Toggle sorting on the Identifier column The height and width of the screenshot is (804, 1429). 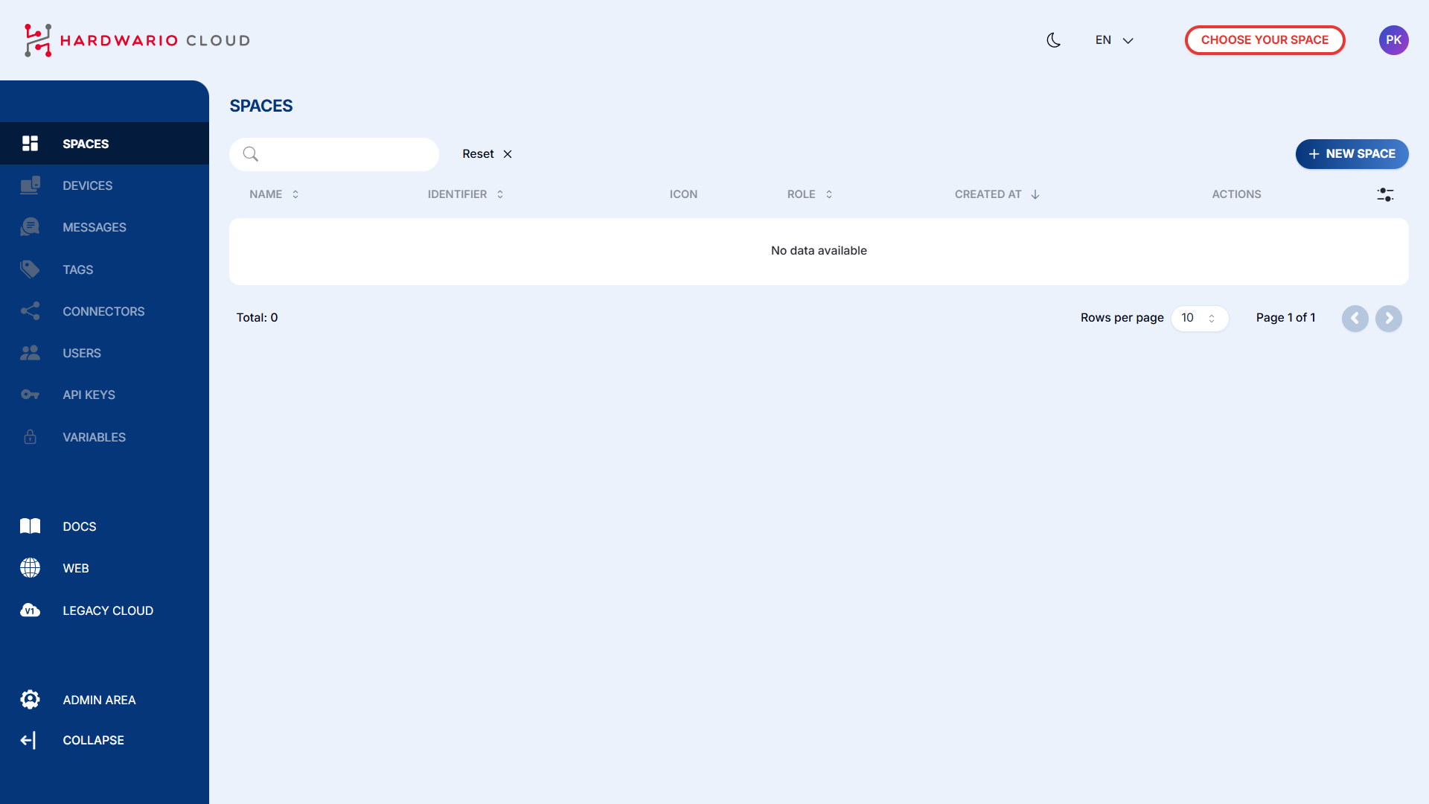tap(499, 194)
